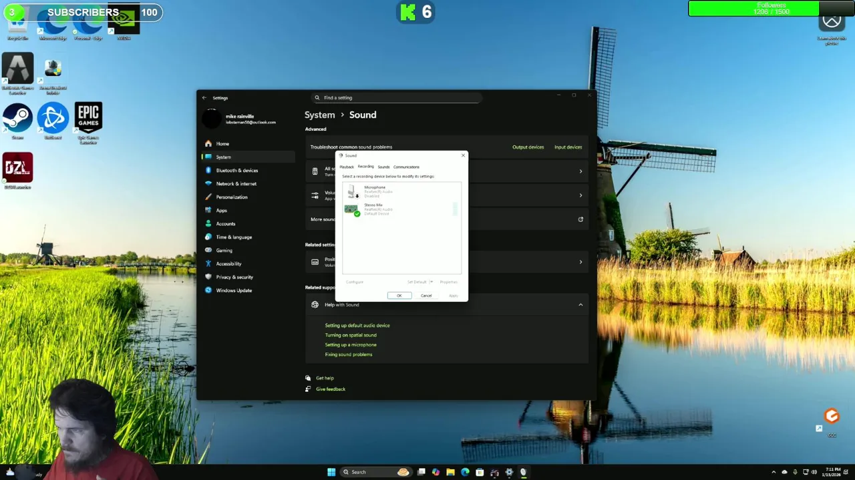Click the Settings back arrow
855x480 pixels.
click(x=204, y=98)
